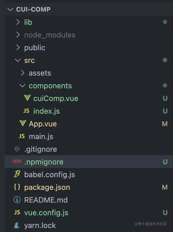Click the Vue icon beside cuiComp.vue
Image resolution: width=173 pixels, height=232 pixels.
pos(28,98)
